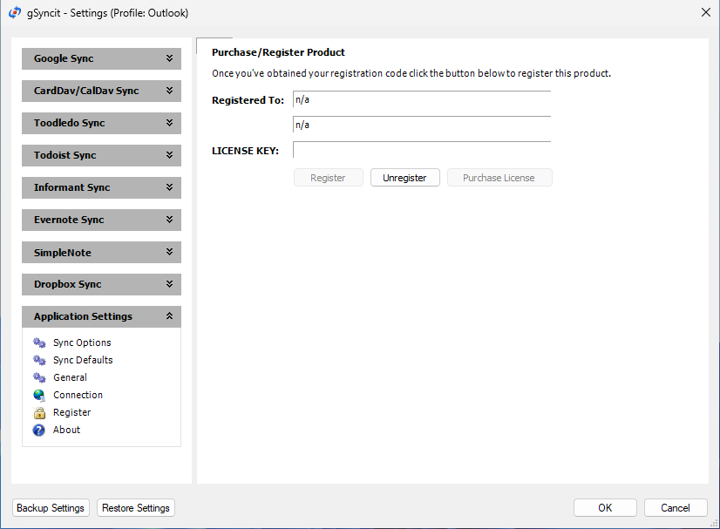The width and height of the screenshot is (720, 529).
Task: Click the Sync Options gear icon
Action: (x=39, y=343)
